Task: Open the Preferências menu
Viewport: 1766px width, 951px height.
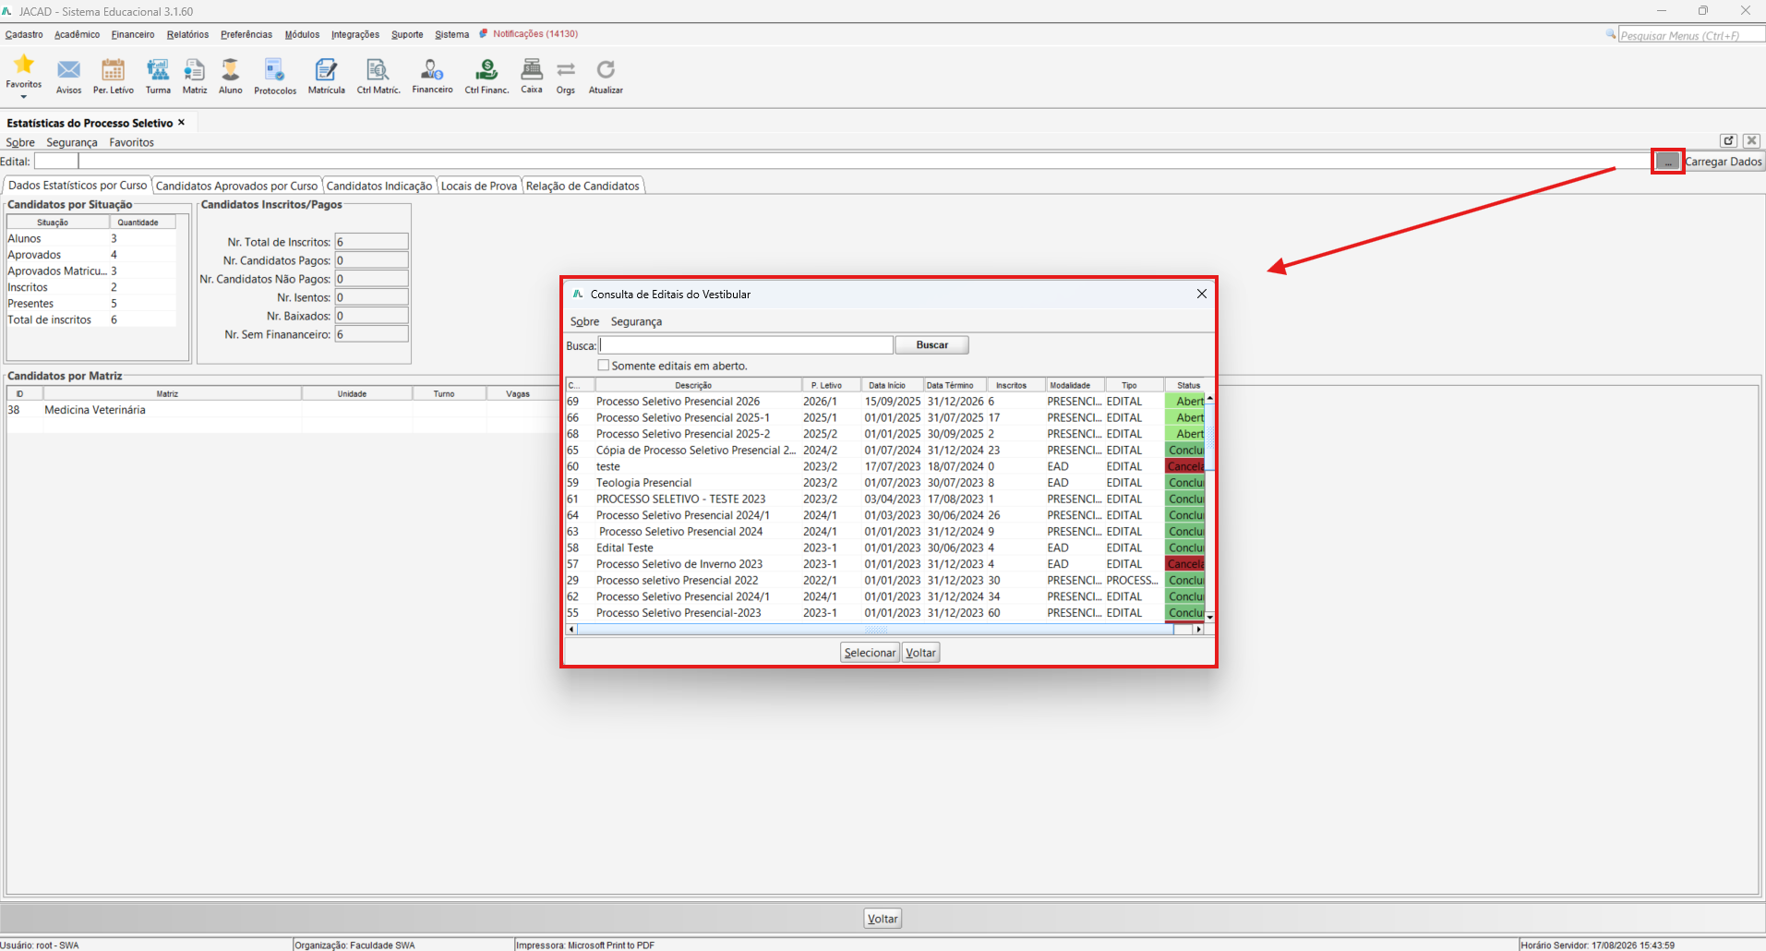Action: (246, 34)
